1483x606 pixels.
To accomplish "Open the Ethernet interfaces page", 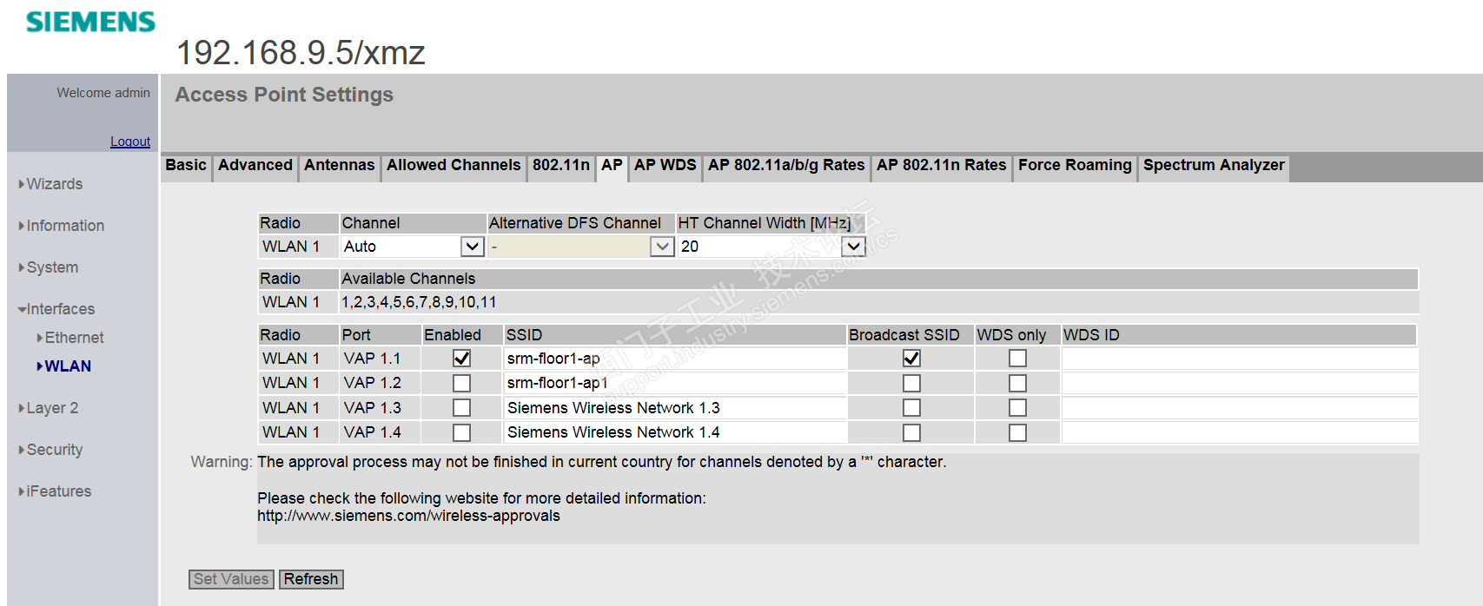I will (x=74, y=338).
